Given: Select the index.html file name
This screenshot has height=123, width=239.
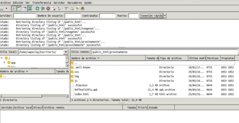Looking at the screenshot, I should click(82, 94).
